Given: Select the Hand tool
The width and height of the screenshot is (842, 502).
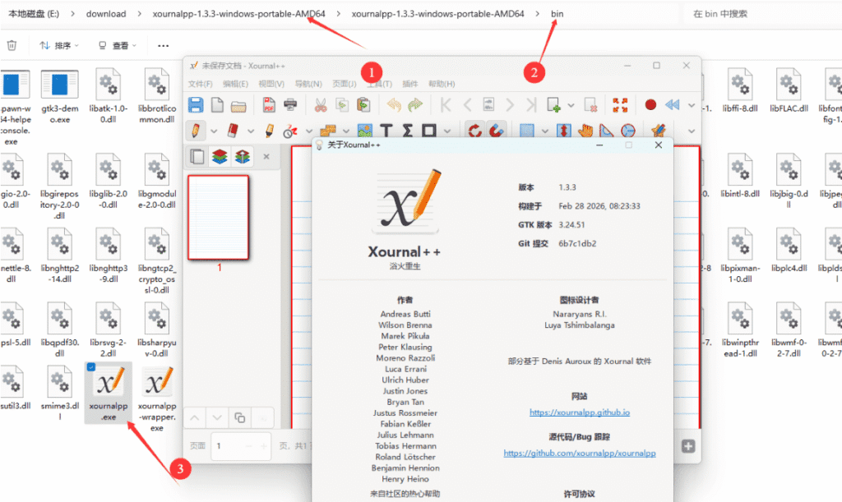Looking at the screenshot, I should pyautogui.click(x=585, y=131).
